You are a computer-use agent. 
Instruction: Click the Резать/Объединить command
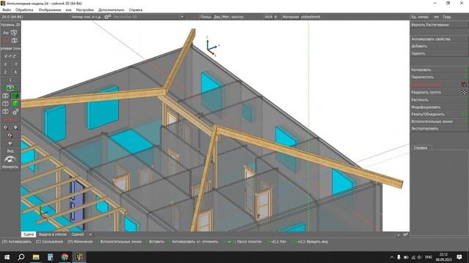pos(438,114)
